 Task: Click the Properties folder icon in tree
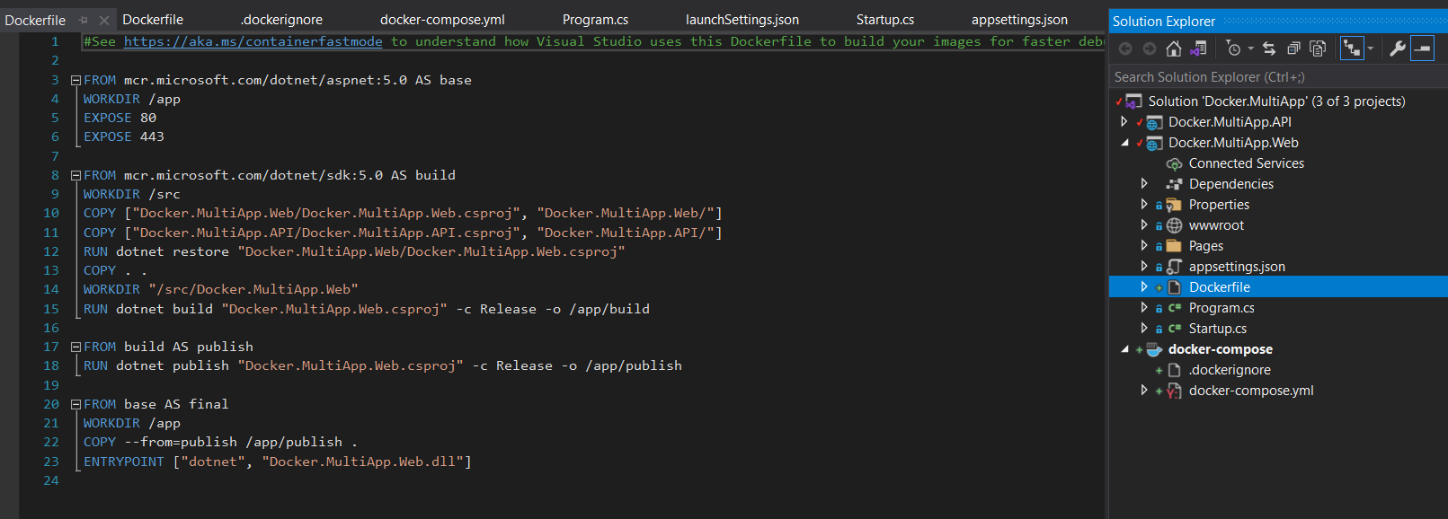(1174, 205)
